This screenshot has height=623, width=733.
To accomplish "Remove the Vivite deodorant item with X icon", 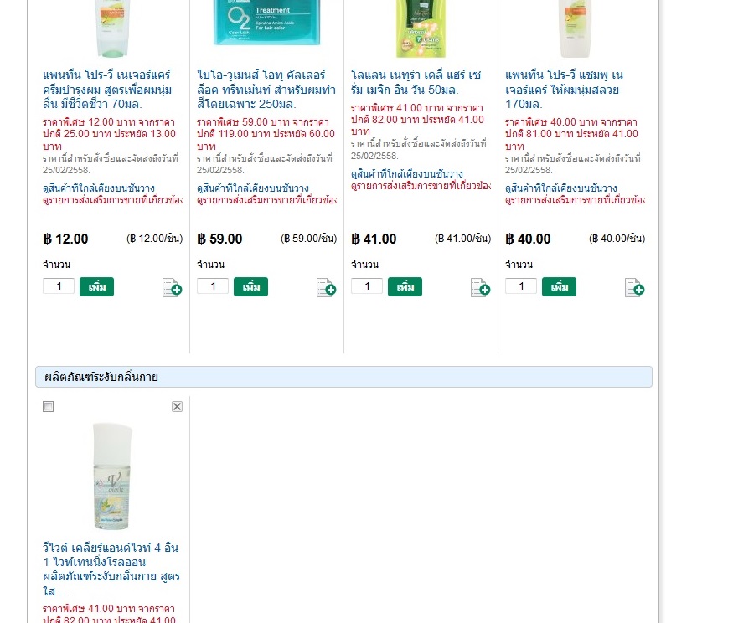I will (177, 407).
